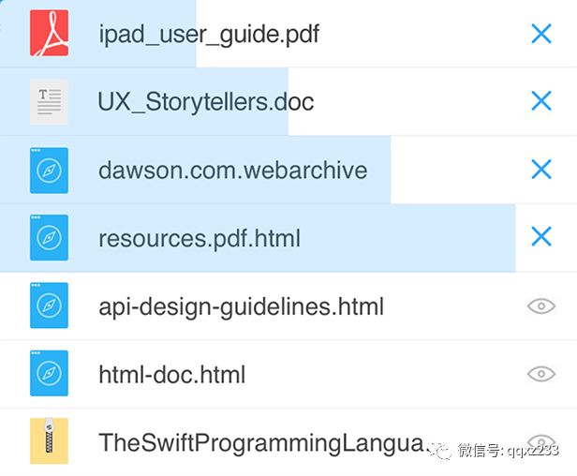Click the web icon for html-doc.html
Viewport: 577px width, 476px height.
[x=49, y=375]
